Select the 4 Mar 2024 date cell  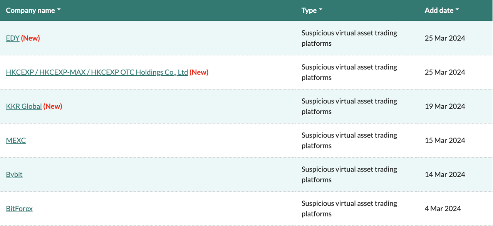(x=443, y=209)
